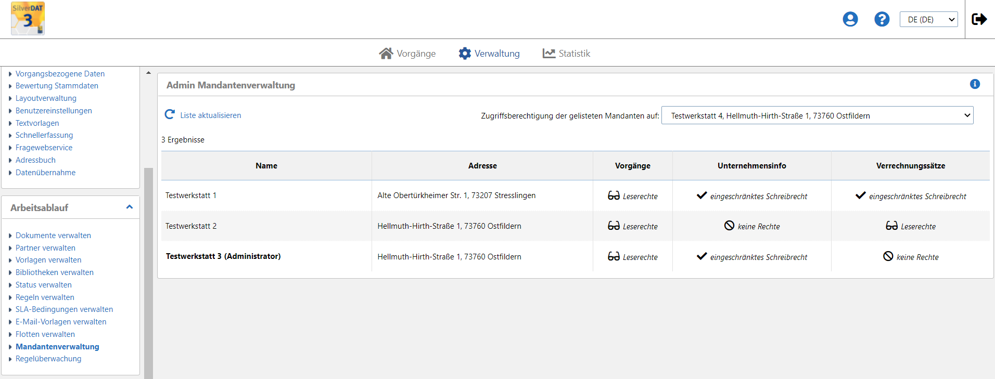Viewport: 995px width, 379px height.
Task: Open SLA-Bedingungen verwalten link
Action: [64, 309]
